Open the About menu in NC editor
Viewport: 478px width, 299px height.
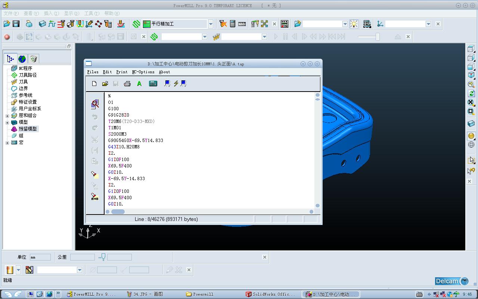164,72
